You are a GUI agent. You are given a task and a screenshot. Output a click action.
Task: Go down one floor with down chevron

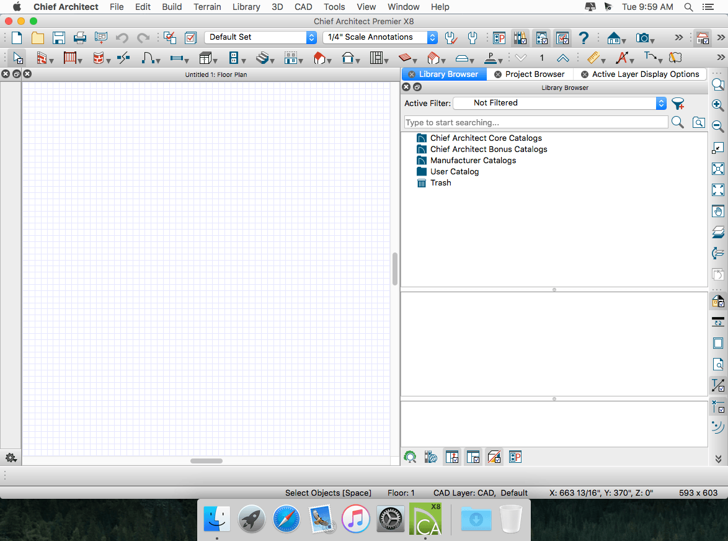point(521,58)
